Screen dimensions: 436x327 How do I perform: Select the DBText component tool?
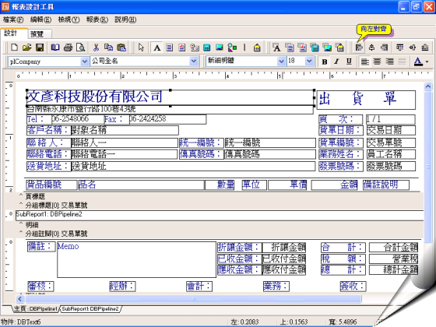(276, 47)
